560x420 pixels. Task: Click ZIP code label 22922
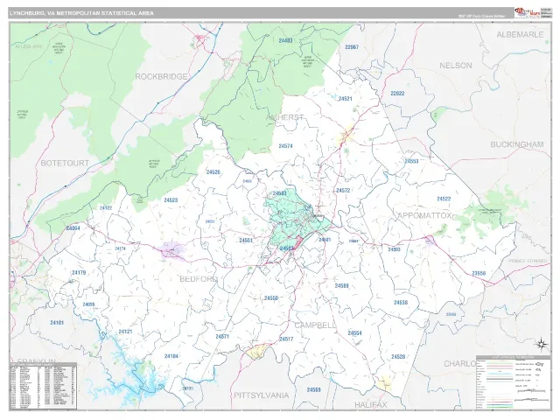397,94
